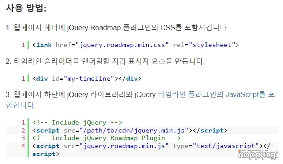Click step 1 text about Roadmap CSS

tap(117, 27)
